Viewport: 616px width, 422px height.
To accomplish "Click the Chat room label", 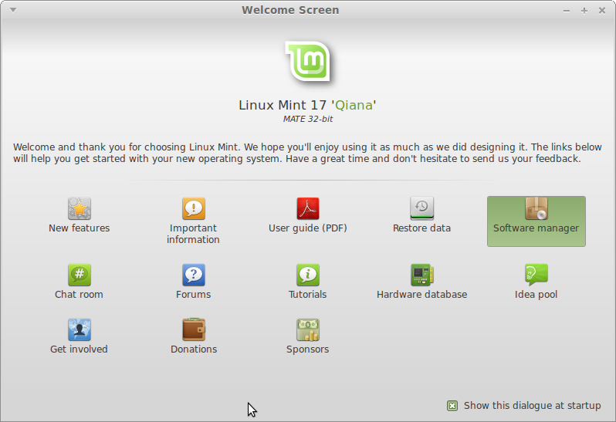I will 79,295.
